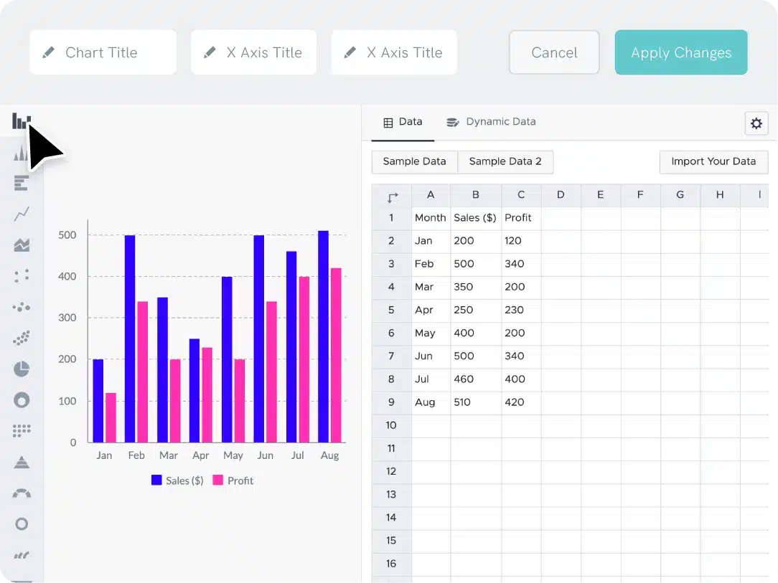Click the pencil icon beside Chart Title
The image size is (778, 583).
49,52
